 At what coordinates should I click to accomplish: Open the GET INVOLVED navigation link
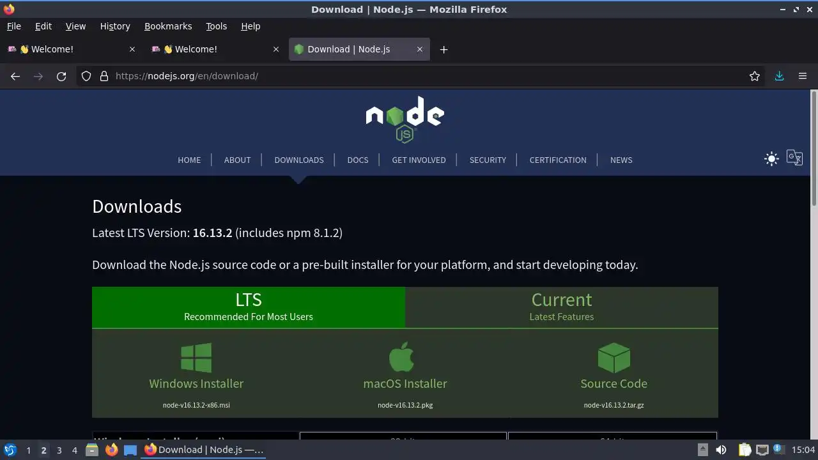pyautogui.click(x=419, y=160)
